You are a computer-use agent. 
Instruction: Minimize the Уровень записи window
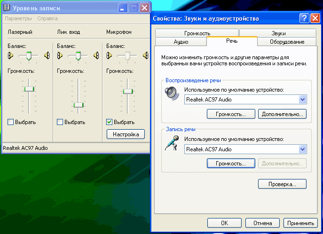(123, 8)
